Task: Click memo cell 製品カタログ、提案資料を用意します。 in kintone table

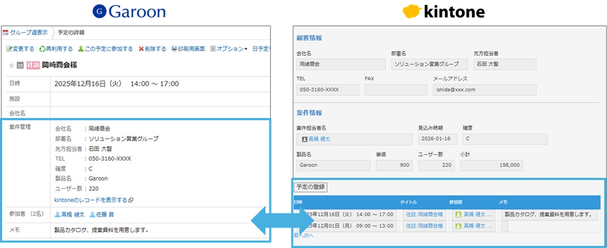Action: 549,214
